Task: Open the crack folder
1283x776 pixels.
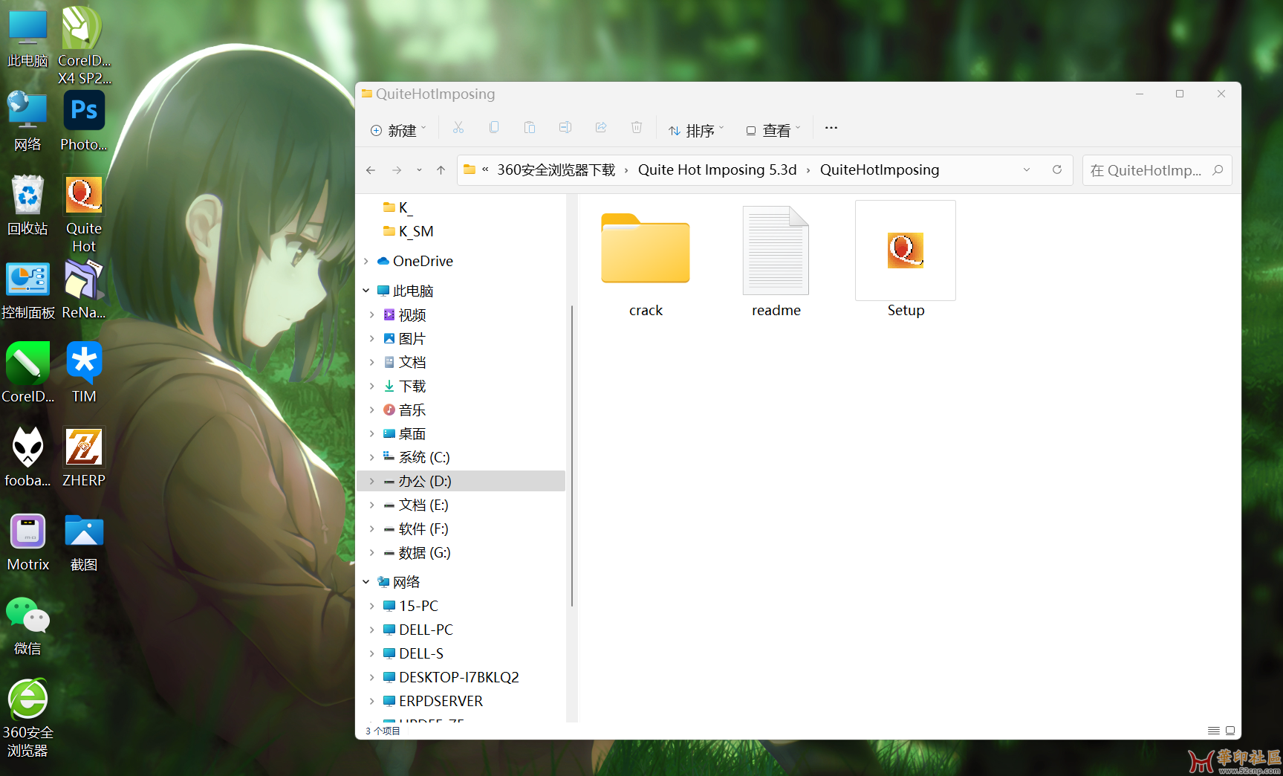Action: point(645,251)
